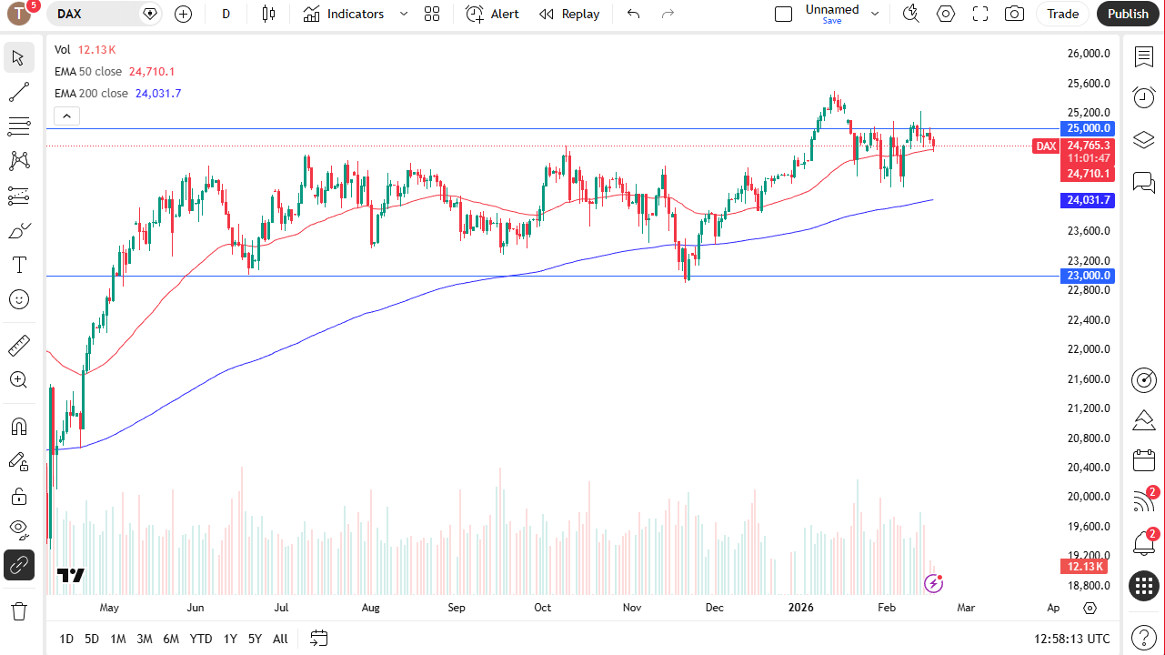
Task: Open the screeners target radar icon
Action: coord(1144,380)
